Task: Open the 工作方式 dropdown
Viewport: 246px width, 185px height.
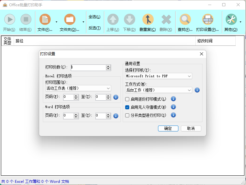Action: pyautogui.click(x=158, y=90)
